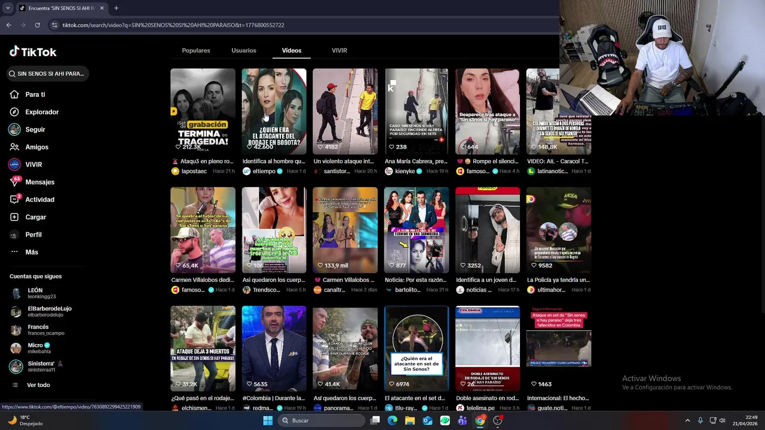This screenshot has height=430, width=765.
Task: Open the TikTok logo home link
Action: (33, 52)
